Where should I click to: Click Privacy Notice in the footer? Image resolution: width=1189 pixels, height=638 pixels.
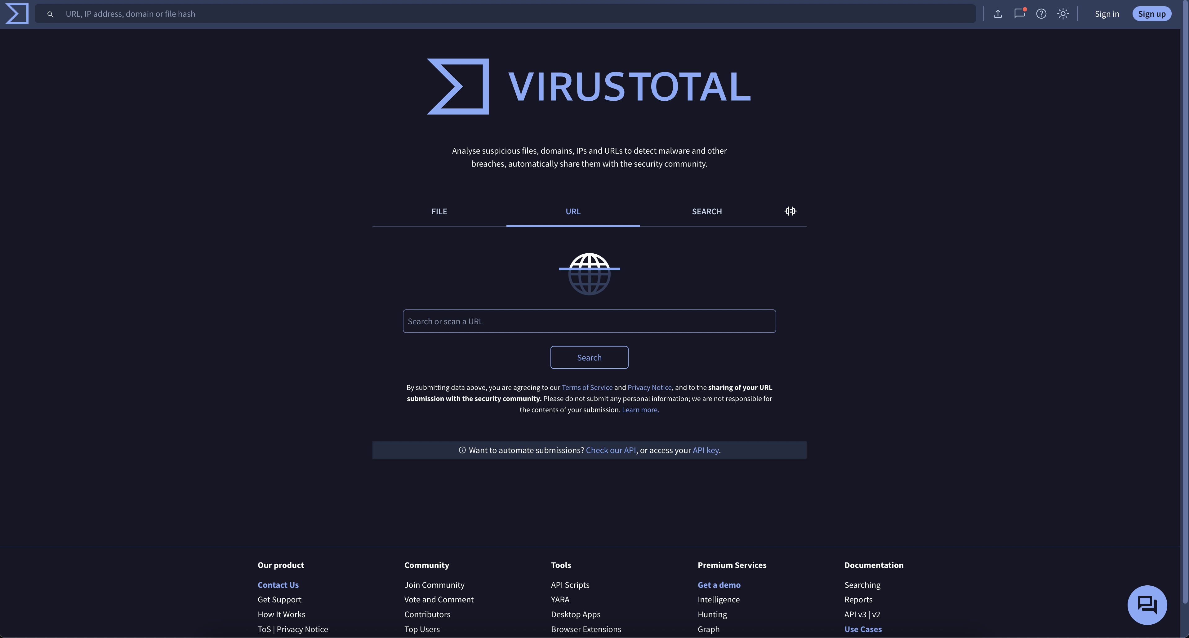point(302,629)
